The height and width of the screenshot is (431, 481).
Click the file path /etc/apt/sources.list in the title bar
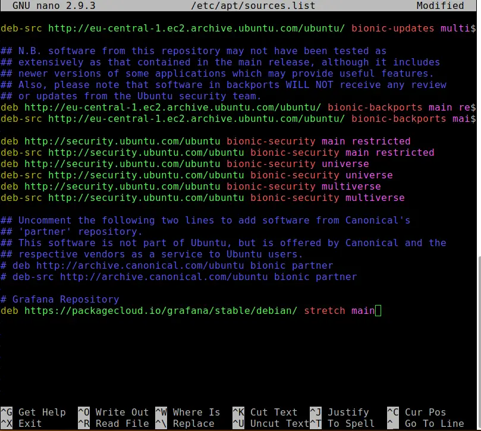(253, 5)
